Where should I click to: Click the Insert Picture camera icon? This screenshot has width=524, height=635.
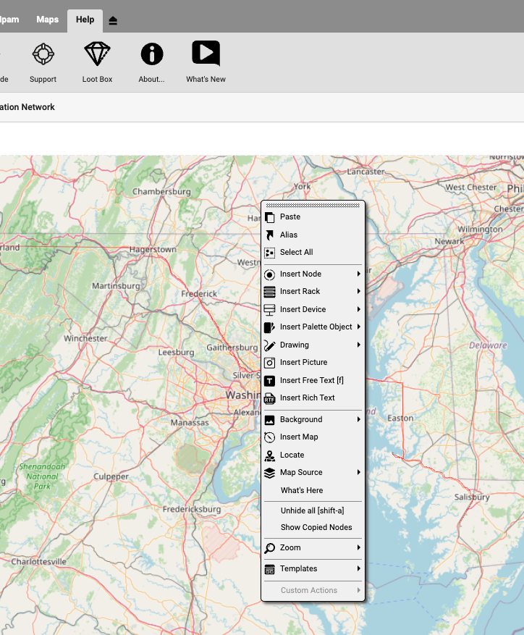(270, 363)
